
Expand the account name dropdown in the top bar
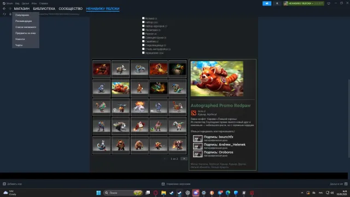pos(304,3)
